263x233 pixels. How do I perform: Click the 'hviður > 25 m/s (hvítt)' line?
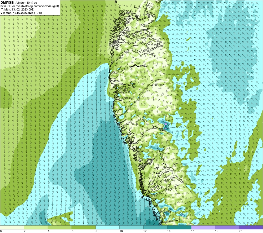click(30, 6)
